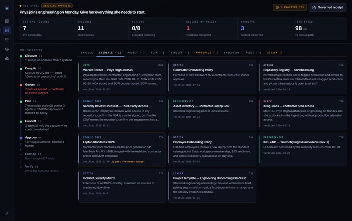This screenshot has width=352, height=221.
Task: Open the balance scales icon in sidebar
Action: pos(7,49)
